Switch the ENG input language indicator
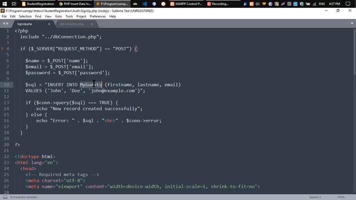Image resolution: width=356 pixels, height=200 pixels. coord(322,4)
